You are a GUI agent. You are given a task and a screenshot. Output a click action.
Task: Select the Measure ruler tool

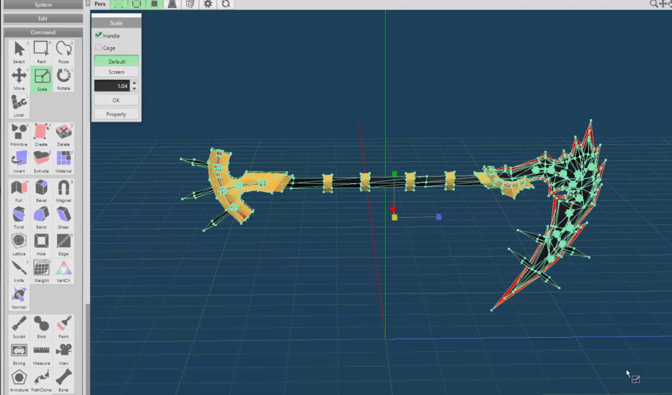coord(41,353)
